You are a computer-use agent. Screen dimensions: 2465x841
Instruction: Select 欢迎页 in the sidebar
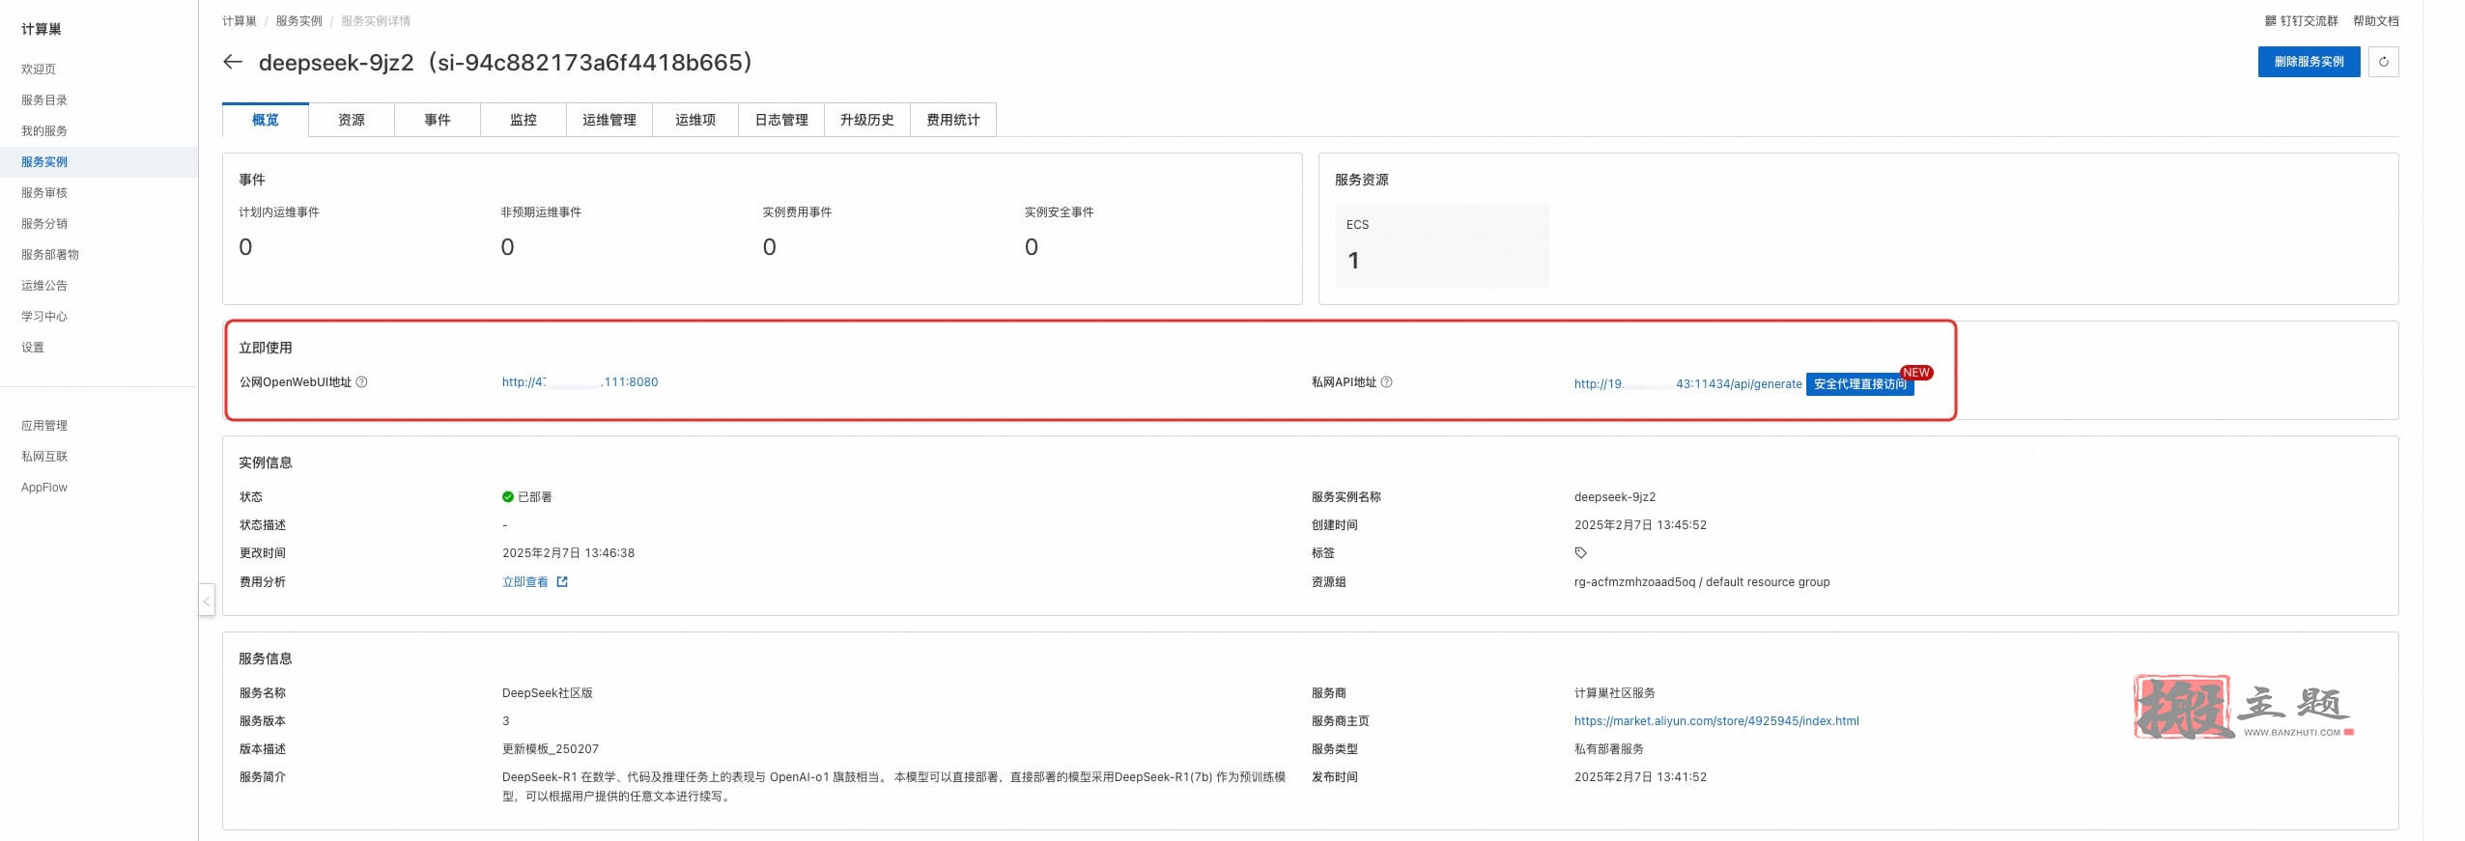point(39,70)
